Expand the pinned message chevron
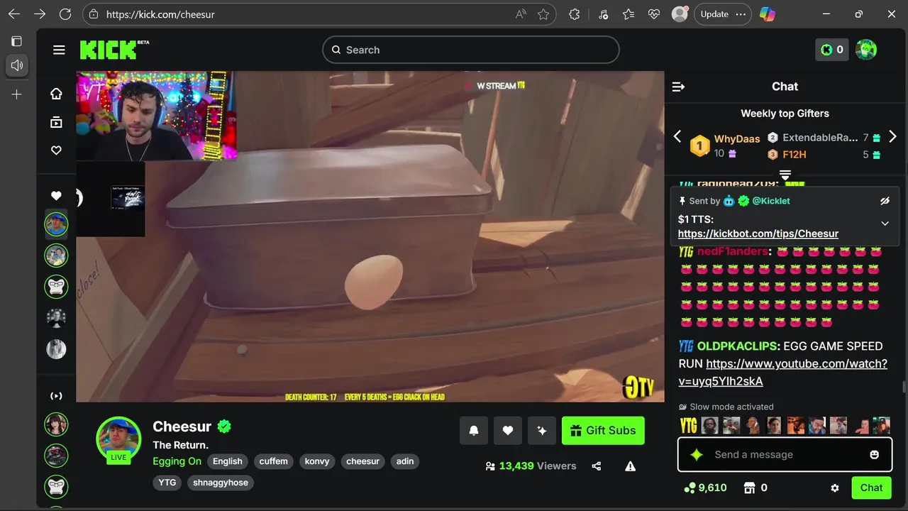This screenshot has width=908, height=511. [x=885, y=223]
